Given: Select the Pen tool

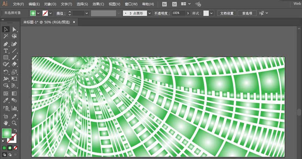Looking at the screenshot, I should click(x=6, y=44).
